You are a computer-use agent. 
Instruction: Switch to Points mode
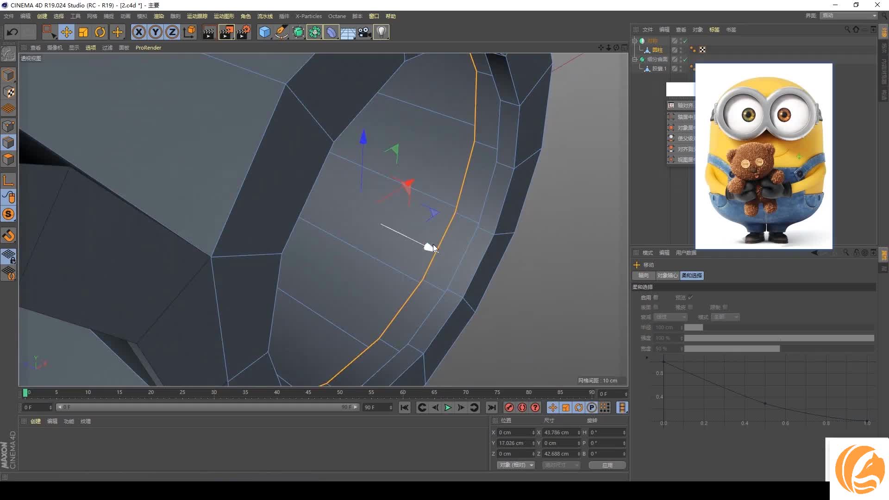click(x=8, y=126)
